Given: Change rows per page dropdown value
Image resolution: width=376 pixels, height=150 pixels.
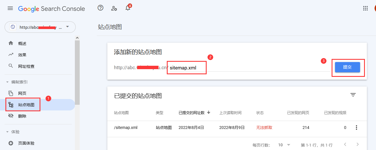Looking at the screenshot, I should coord(284,145).
